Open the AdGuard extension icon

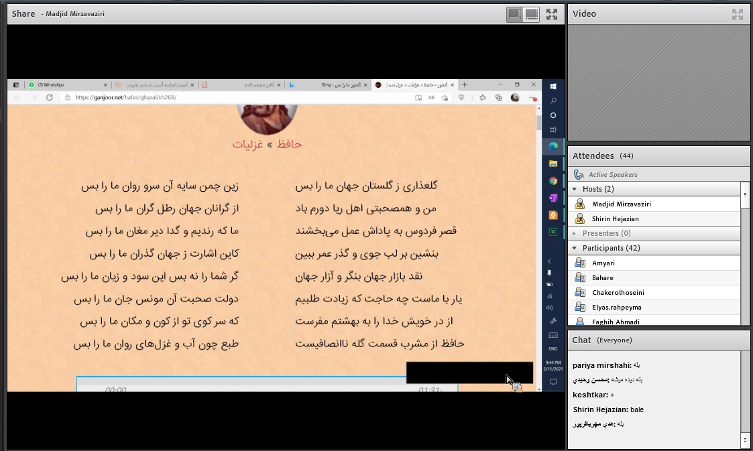pos(462,98)
